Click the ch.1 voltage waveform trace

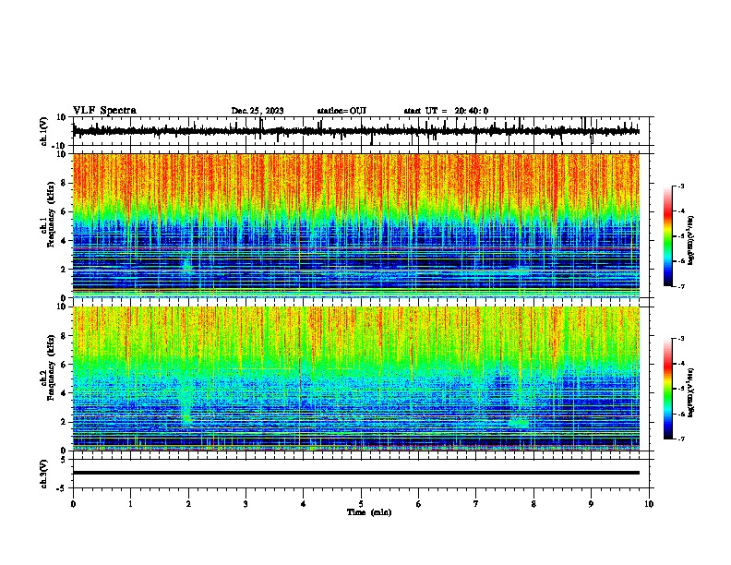(355, 131)
